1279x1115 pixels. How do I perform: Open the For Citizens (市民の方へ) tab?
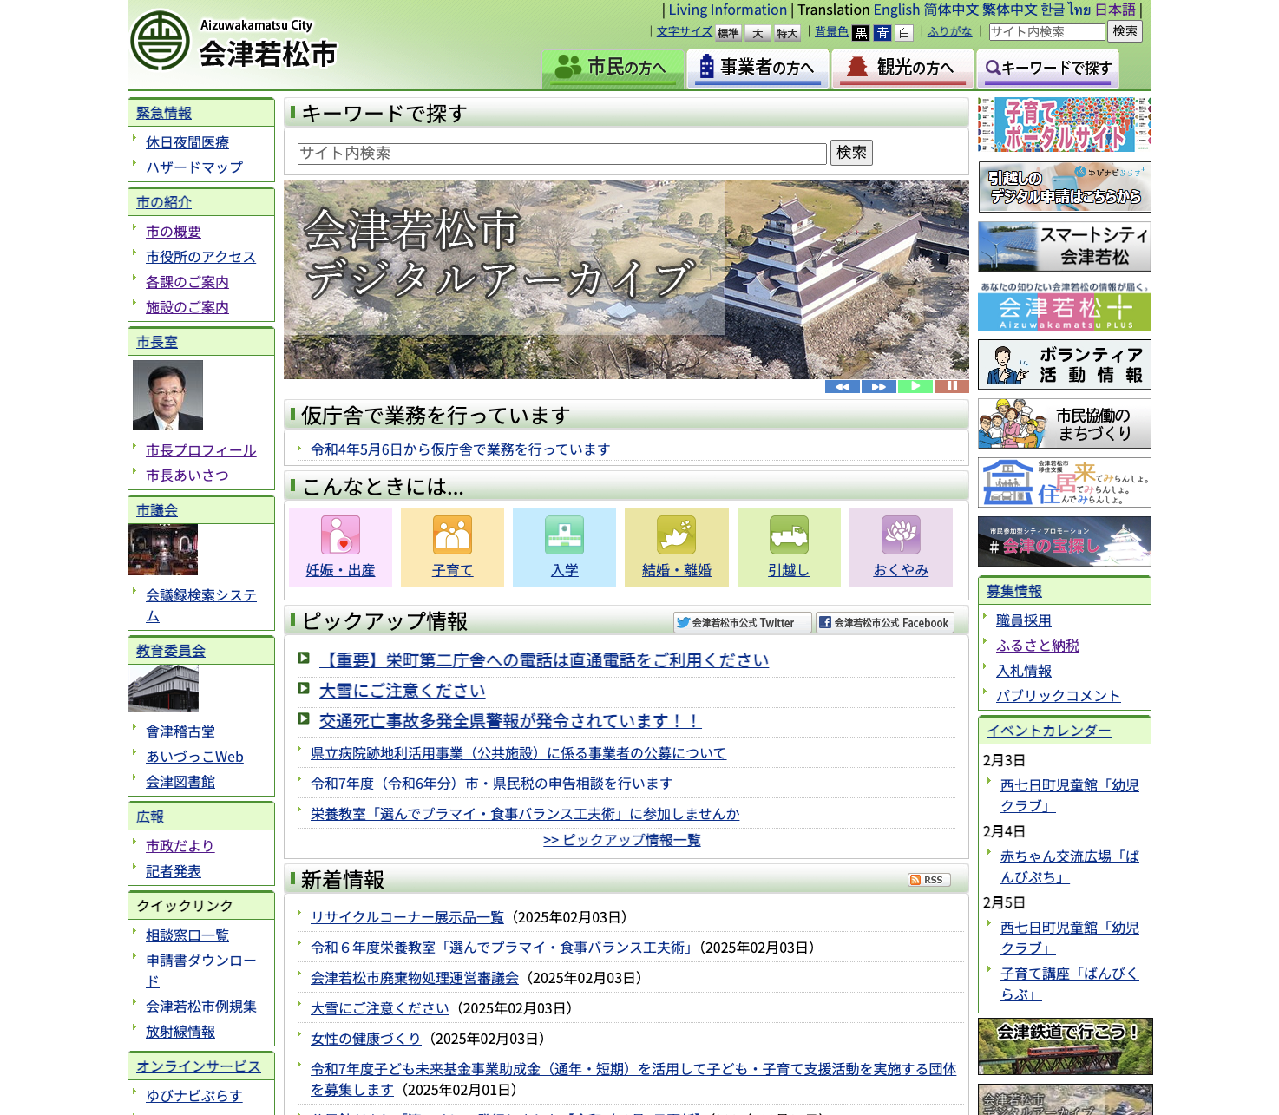[613, 69]
